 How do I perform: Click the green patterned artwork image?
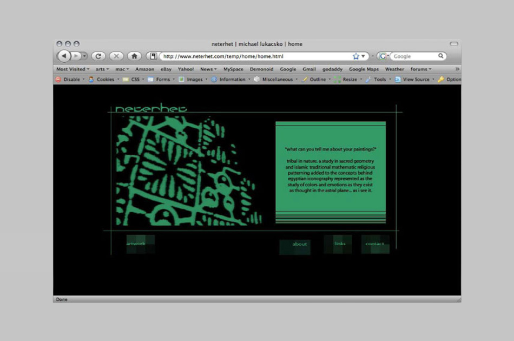(184, 170)
